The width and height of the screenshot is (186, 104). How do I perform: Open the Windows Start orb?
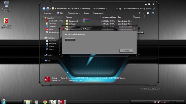coord(3,102)
